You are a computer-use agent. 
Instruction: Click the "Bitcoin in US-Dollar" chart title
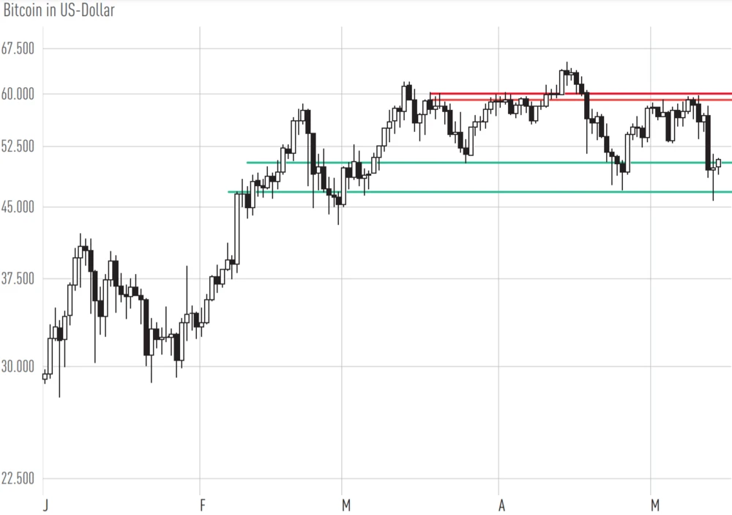(x=59, y=11)
